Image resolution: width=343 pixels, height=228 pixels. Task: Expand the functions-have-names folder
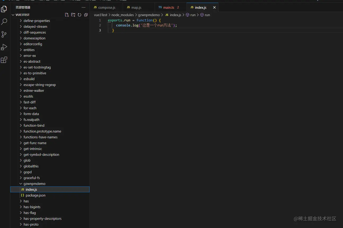(50, 137)
